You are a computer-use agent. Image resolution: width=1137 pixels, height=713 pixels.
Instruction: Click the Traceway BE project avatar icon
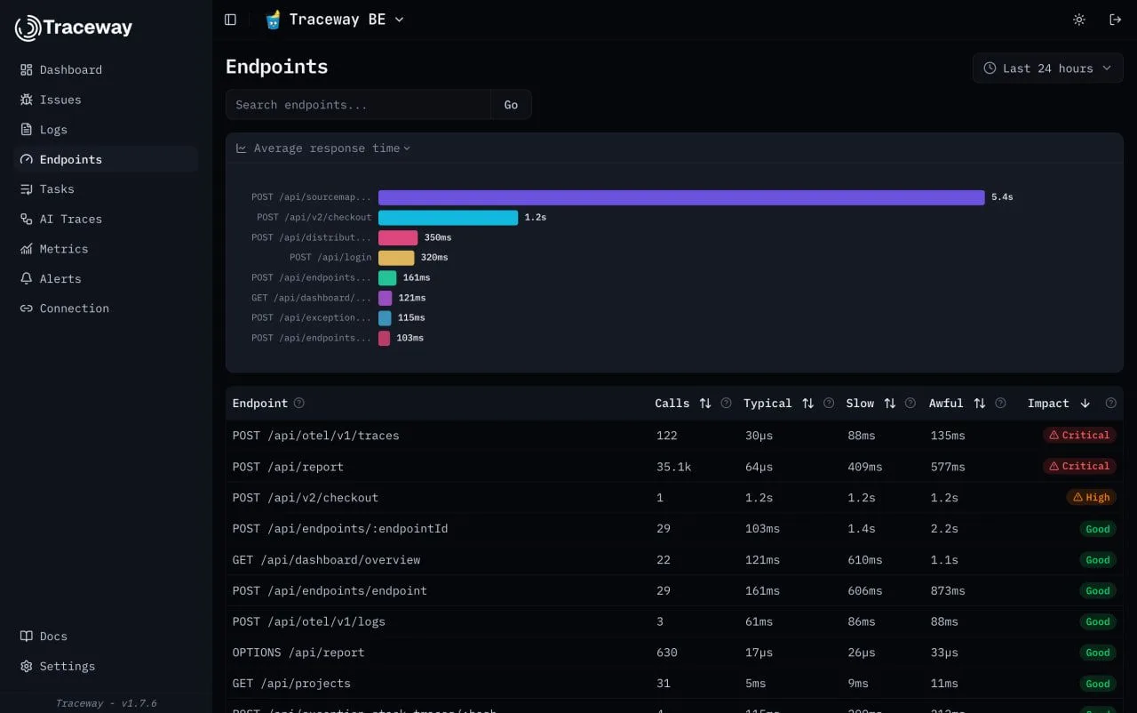(273, 20)
